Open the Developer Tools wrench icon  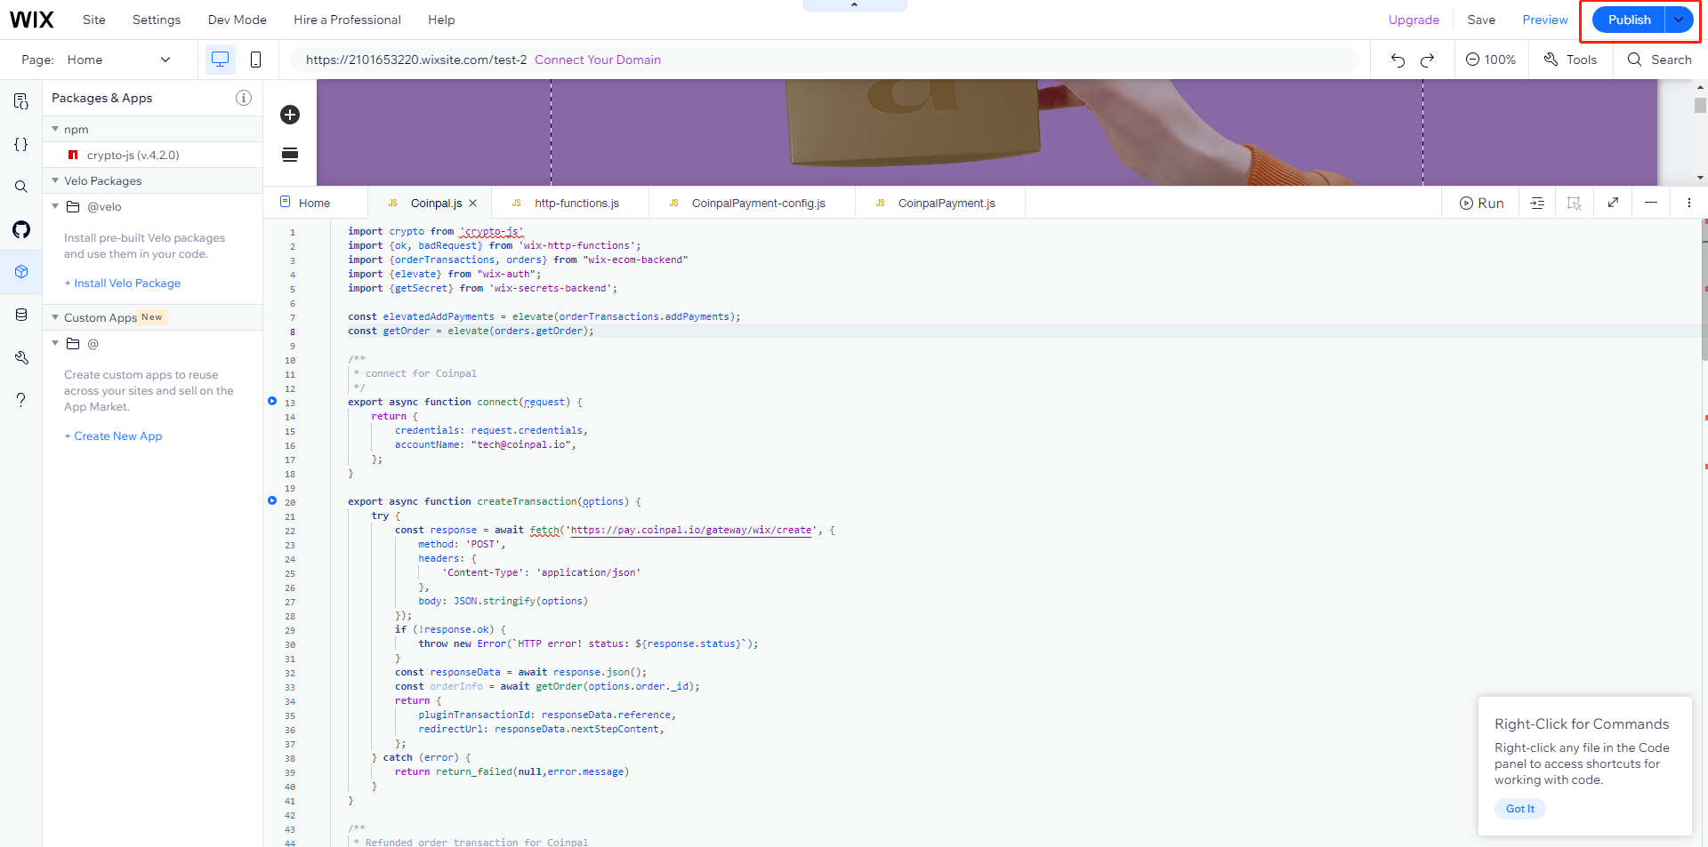point(21,357)
